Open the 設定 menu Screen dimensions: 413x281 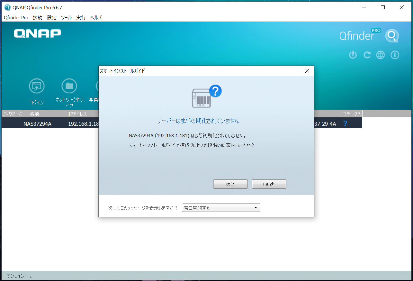52,18
